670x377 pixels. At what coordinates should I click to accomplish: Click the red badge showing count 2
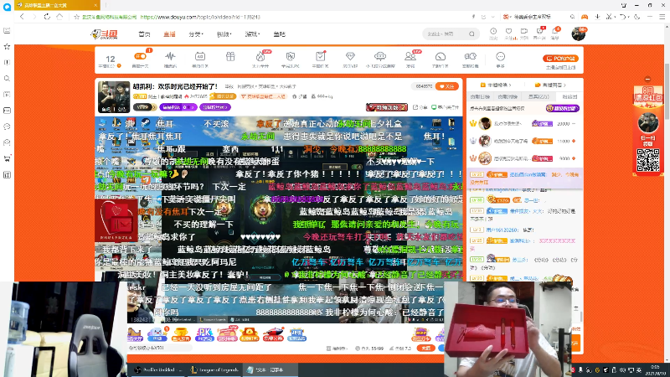pyautogui.click(x=387, y=107)
